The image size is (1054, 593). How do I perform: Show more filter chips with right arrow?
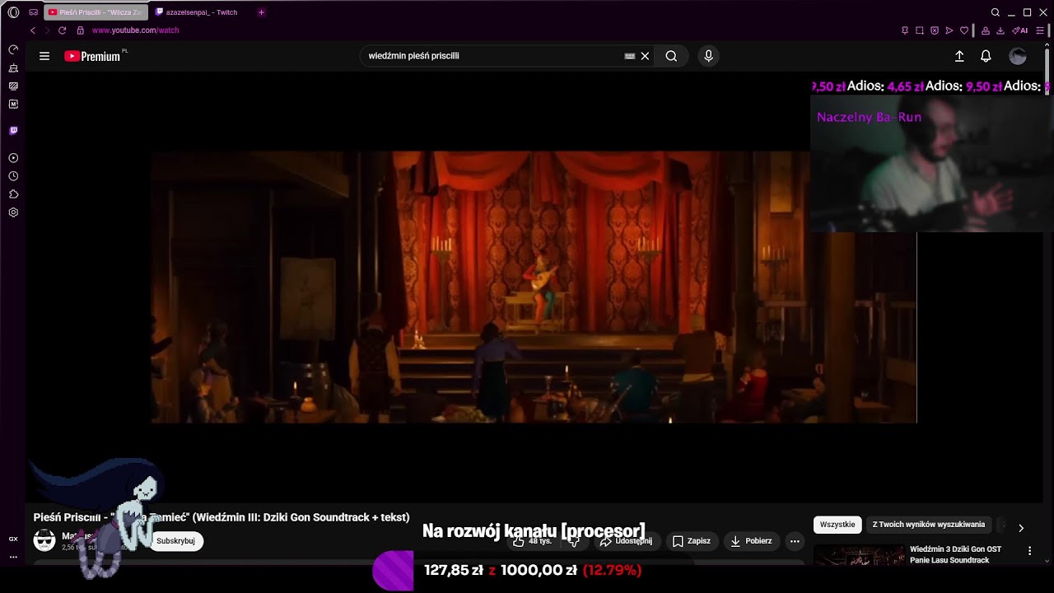[1021, 528]
